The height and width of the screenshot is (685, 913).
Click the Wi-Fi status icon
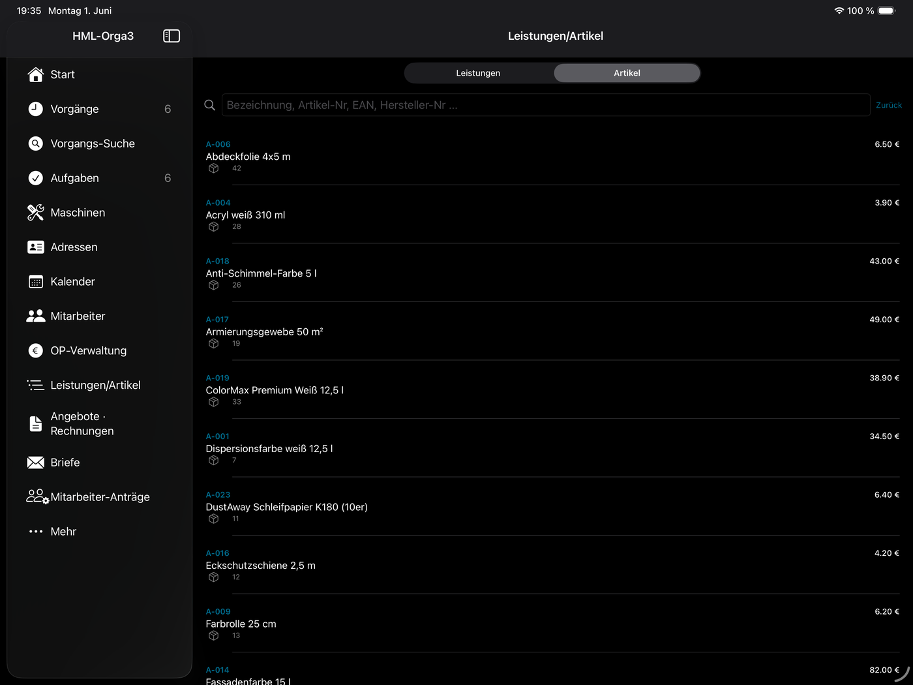[839, 10]
